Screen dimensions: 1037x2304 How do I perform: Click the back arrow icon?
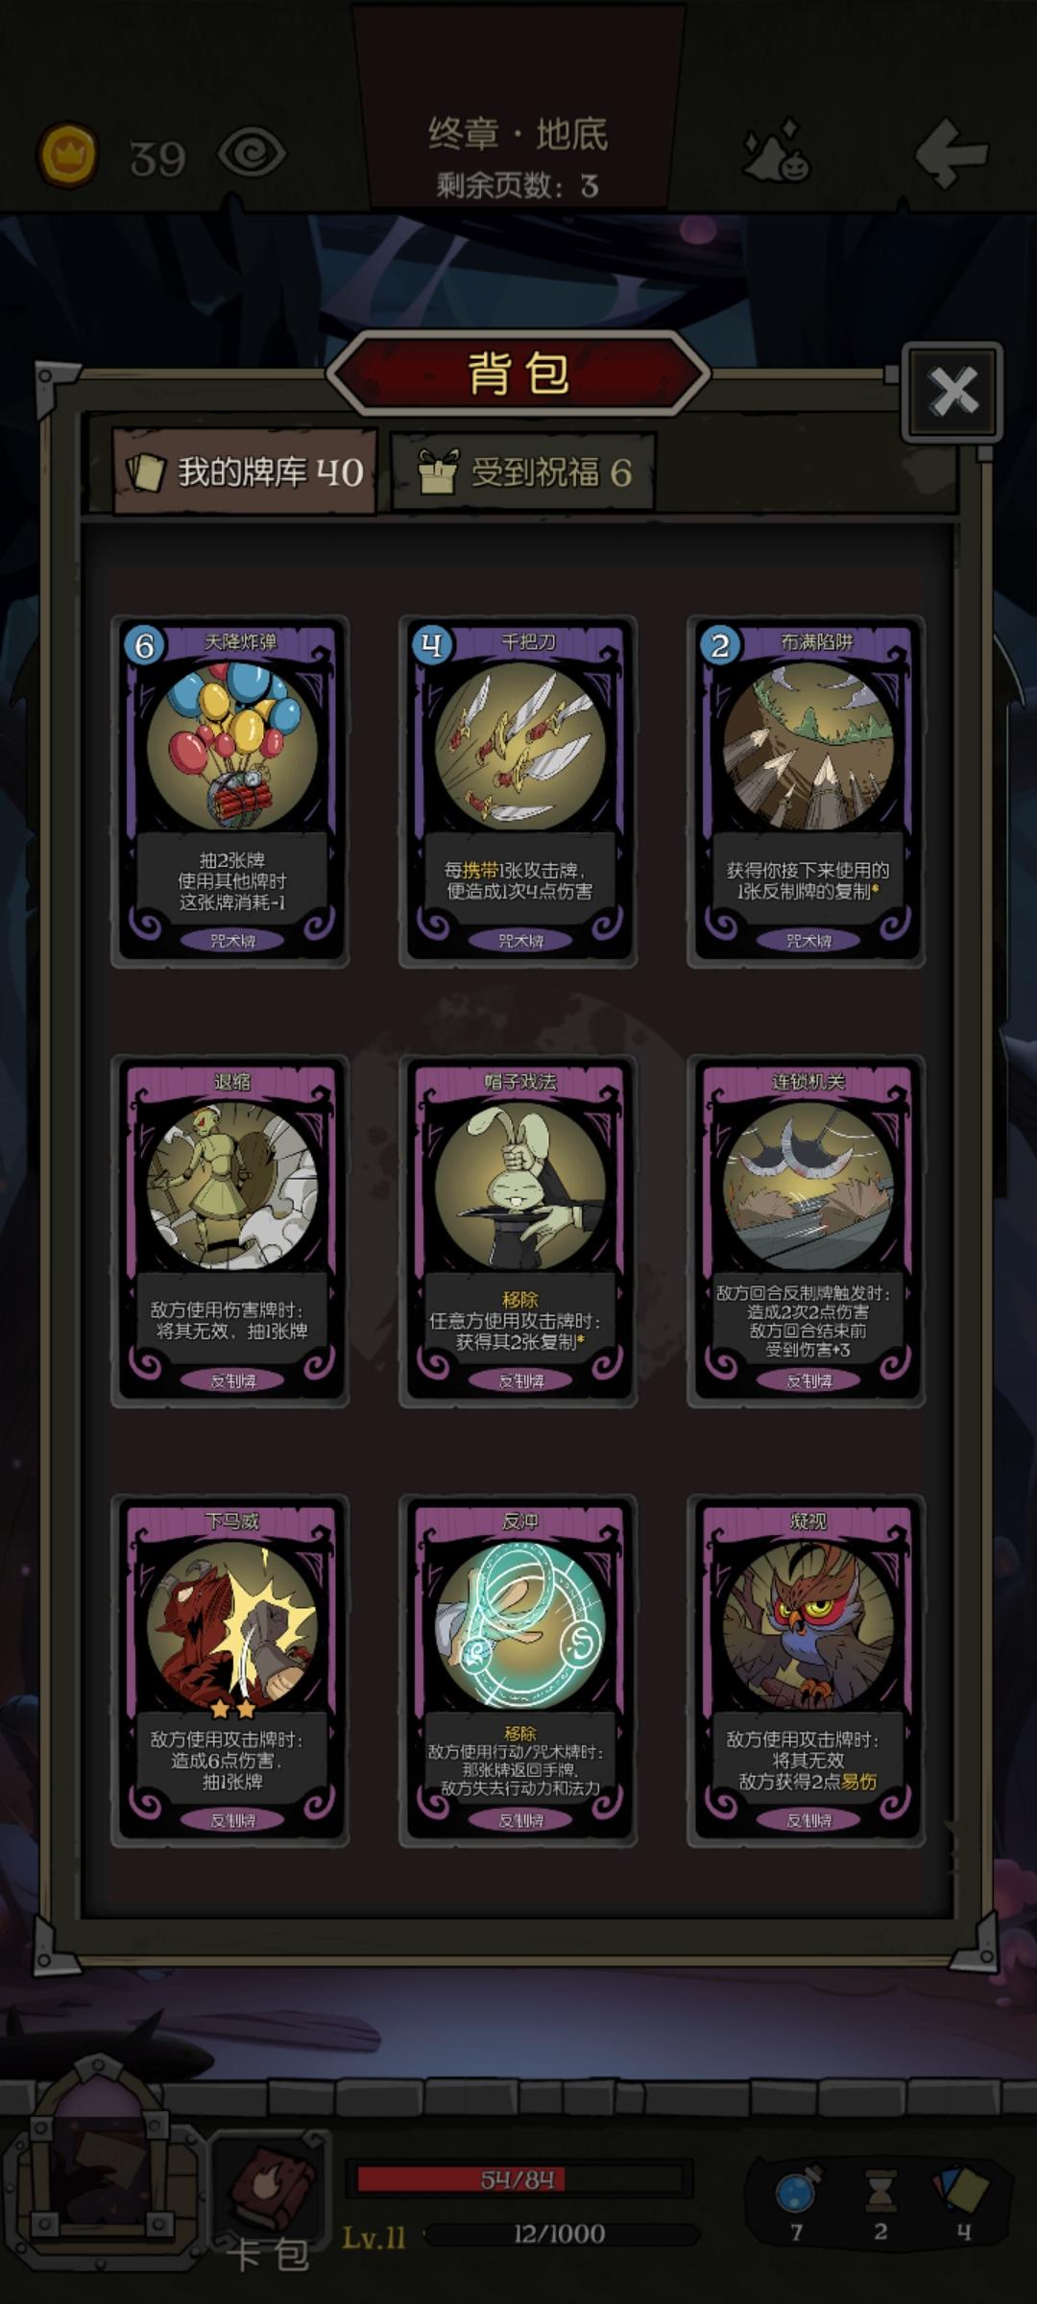[951, 152]
